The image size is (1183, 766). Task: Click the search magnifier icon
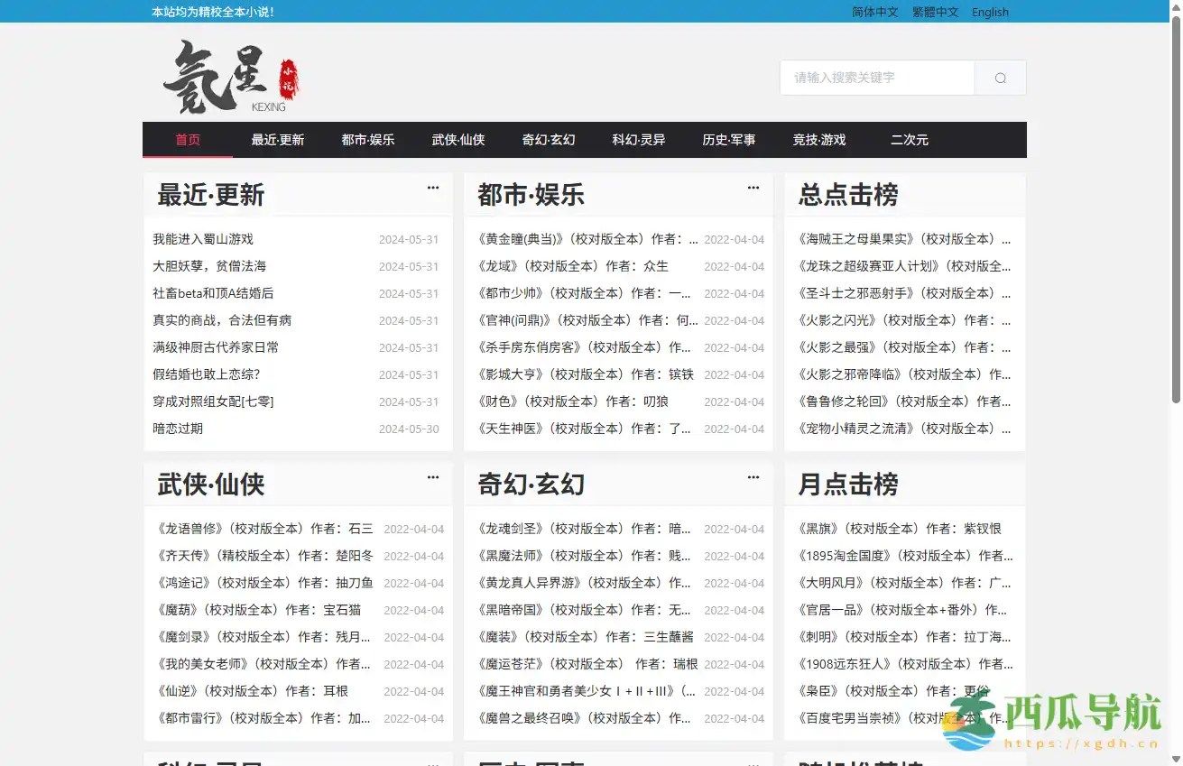tap(999, 78)
